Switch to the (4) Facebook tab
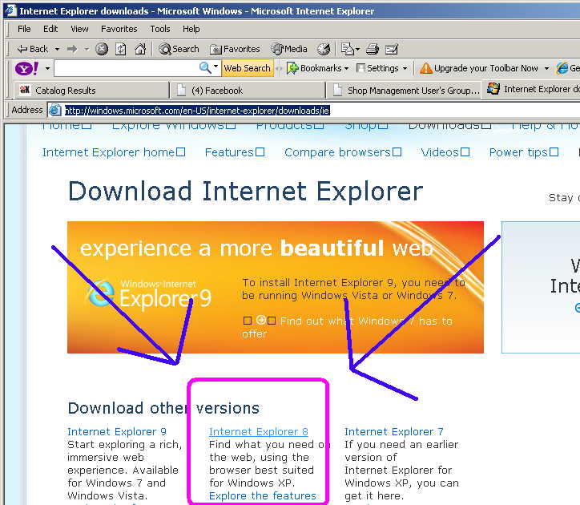 click(248, 91)
